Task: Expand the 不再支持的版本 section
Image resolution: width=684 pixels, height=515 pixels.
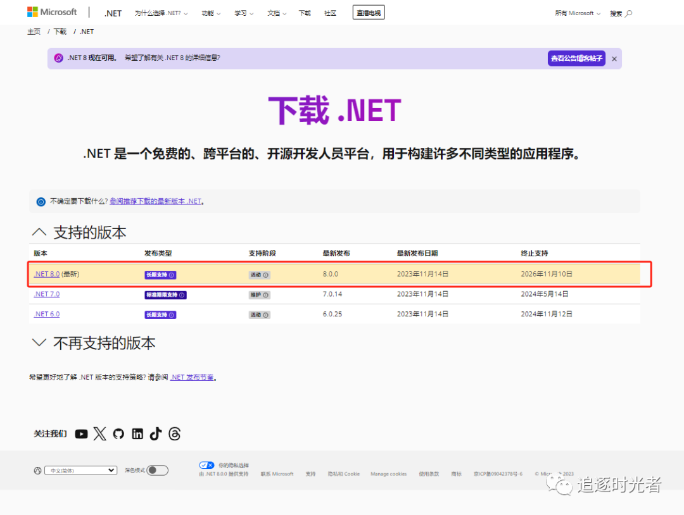Action: [39, 343]
